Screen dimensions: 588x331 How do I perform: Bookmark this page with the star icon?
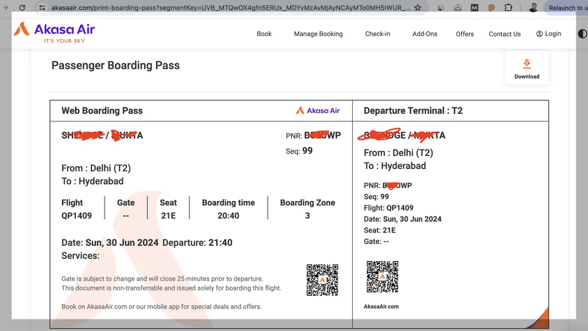417,8
